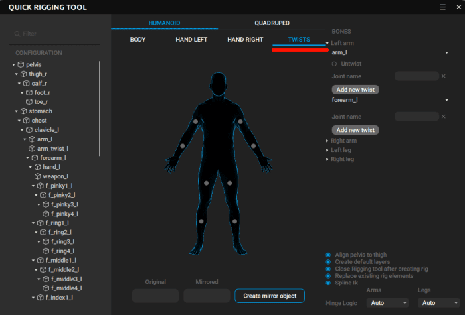Enable the Untwist radio option
This screenshot has width=465, height=315.
coord(334,64)
